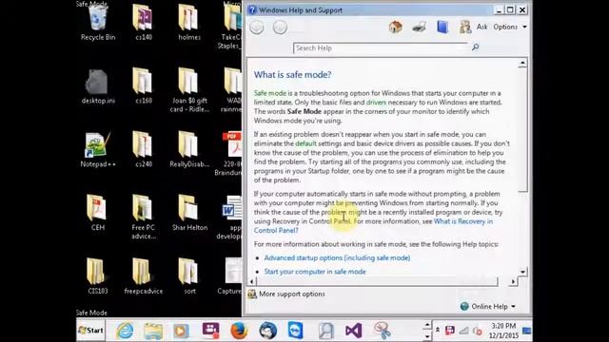Launch Firefox from the taskbar

(239, 331)
